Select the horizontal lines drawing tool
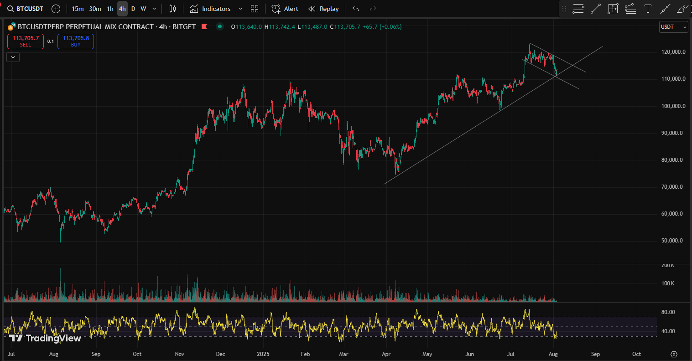This screenshot has width=692, height=361. click(578, 9)
